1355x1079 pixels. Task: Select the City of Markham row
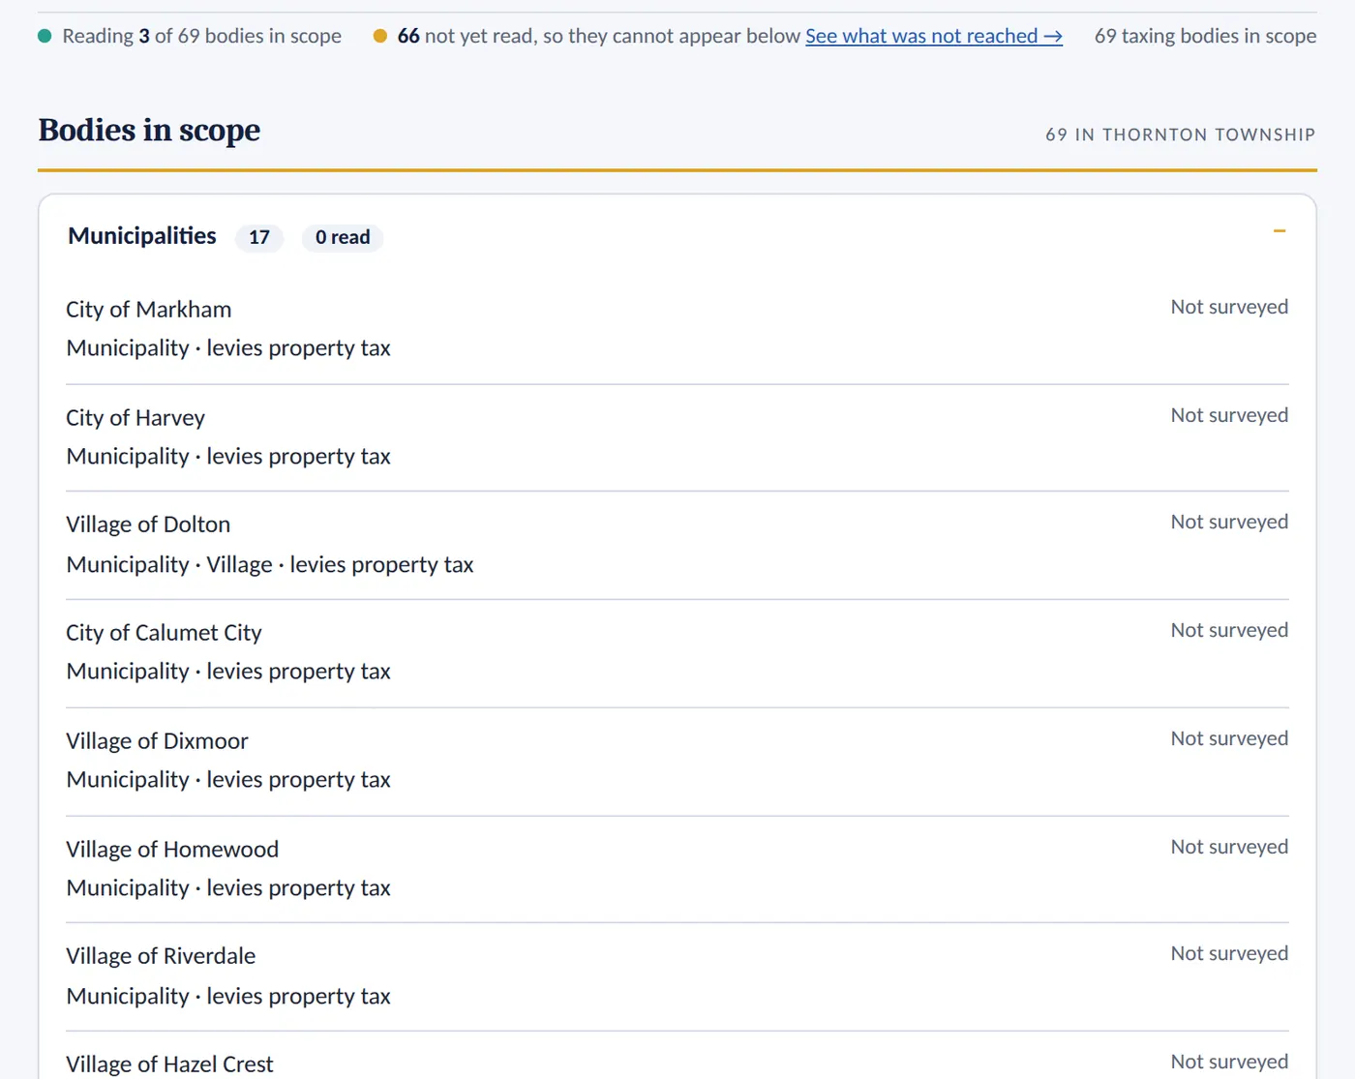677,330
